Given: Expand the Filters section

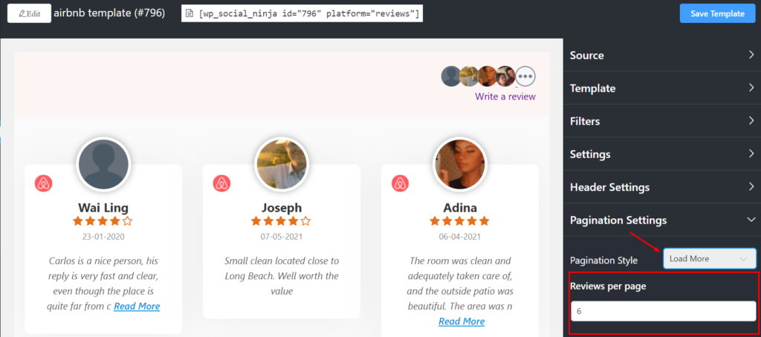Looking at the screenshot, I should point(662,121).
